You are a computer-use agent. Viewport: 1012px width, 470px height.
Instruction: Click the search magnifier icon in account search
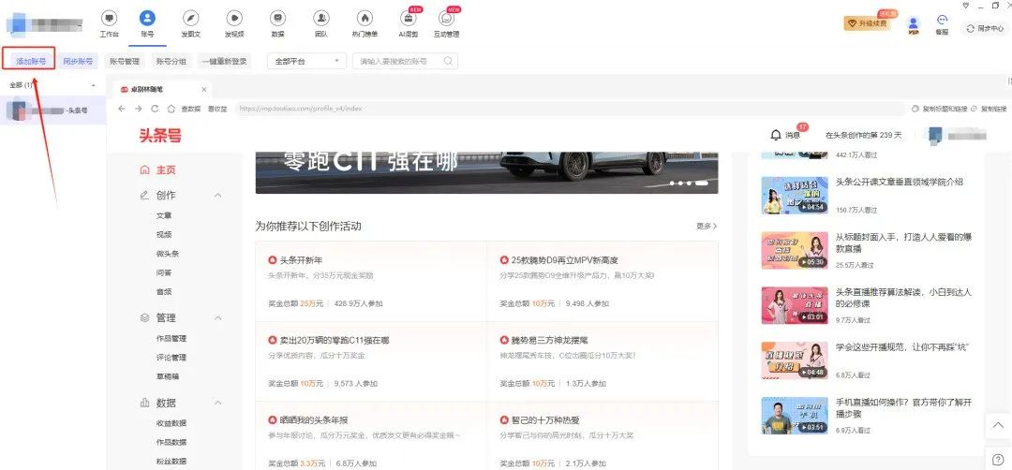pos(448,61)
